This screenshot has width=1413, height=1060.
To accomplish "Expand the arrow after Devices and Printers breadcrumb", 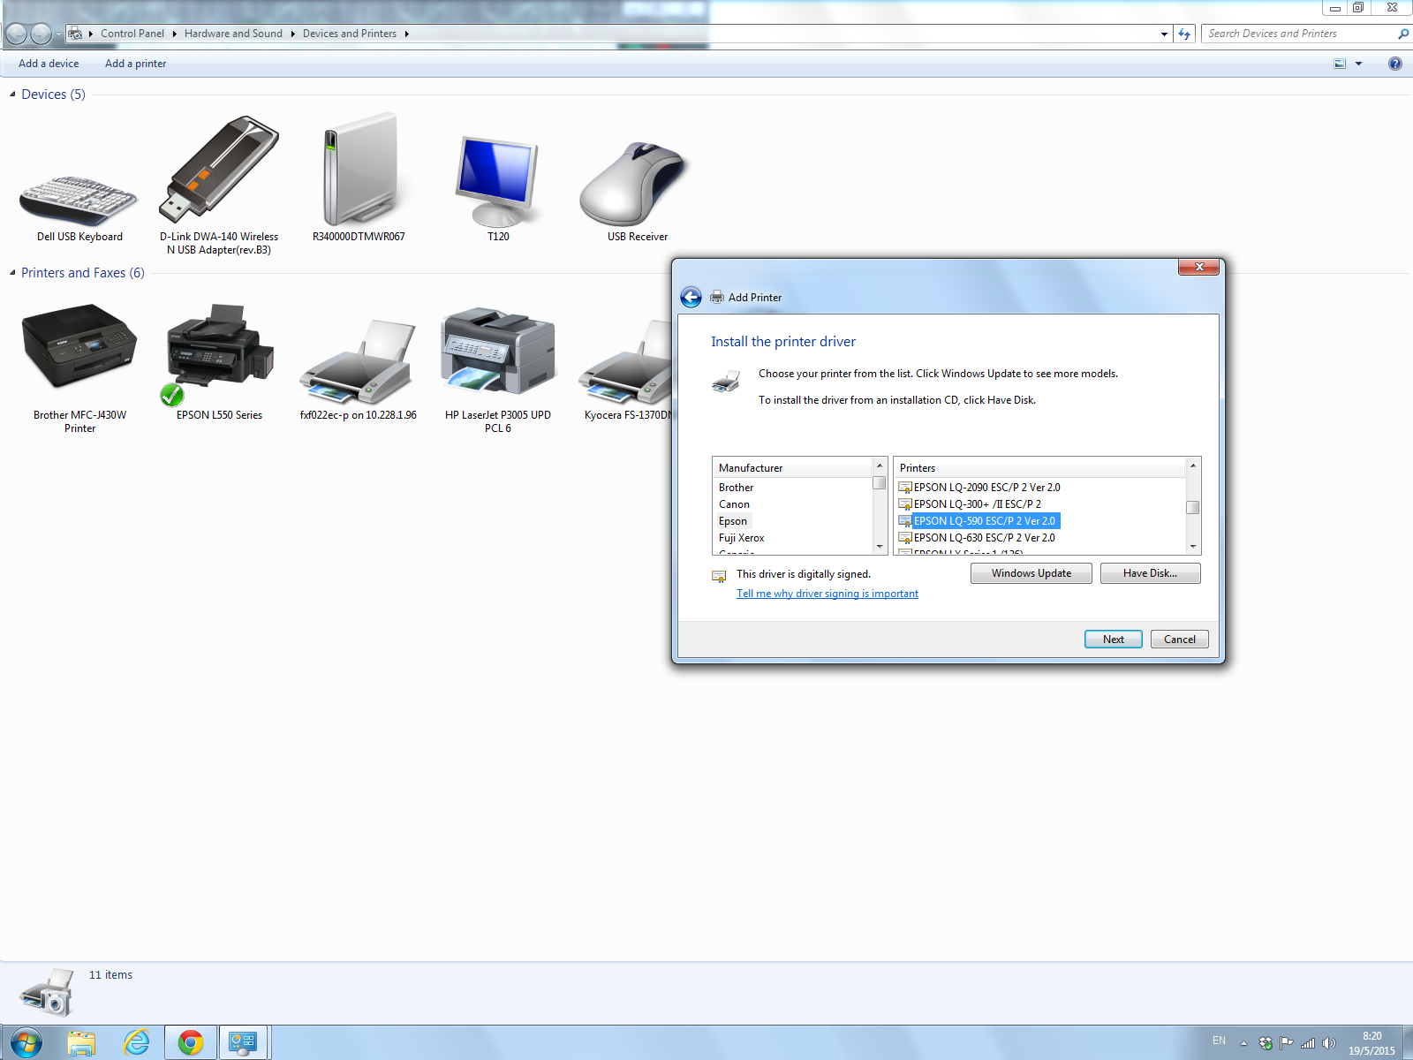I will coord(406,34).
